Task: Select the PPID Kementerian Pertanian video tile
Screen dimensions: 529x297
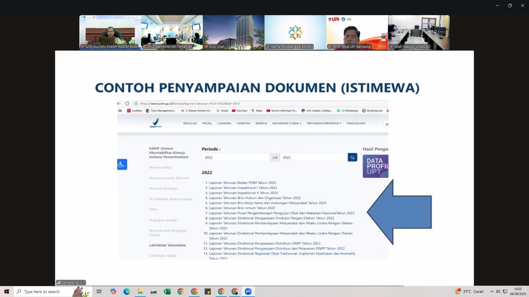Action: pyautogui.click(x=172, y=32)
